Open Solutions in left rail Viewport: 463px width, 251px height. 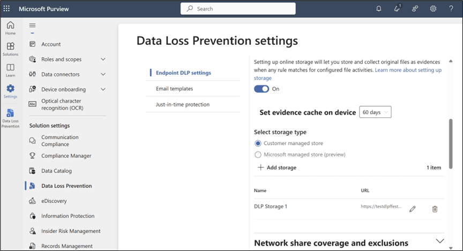[10, 49]
